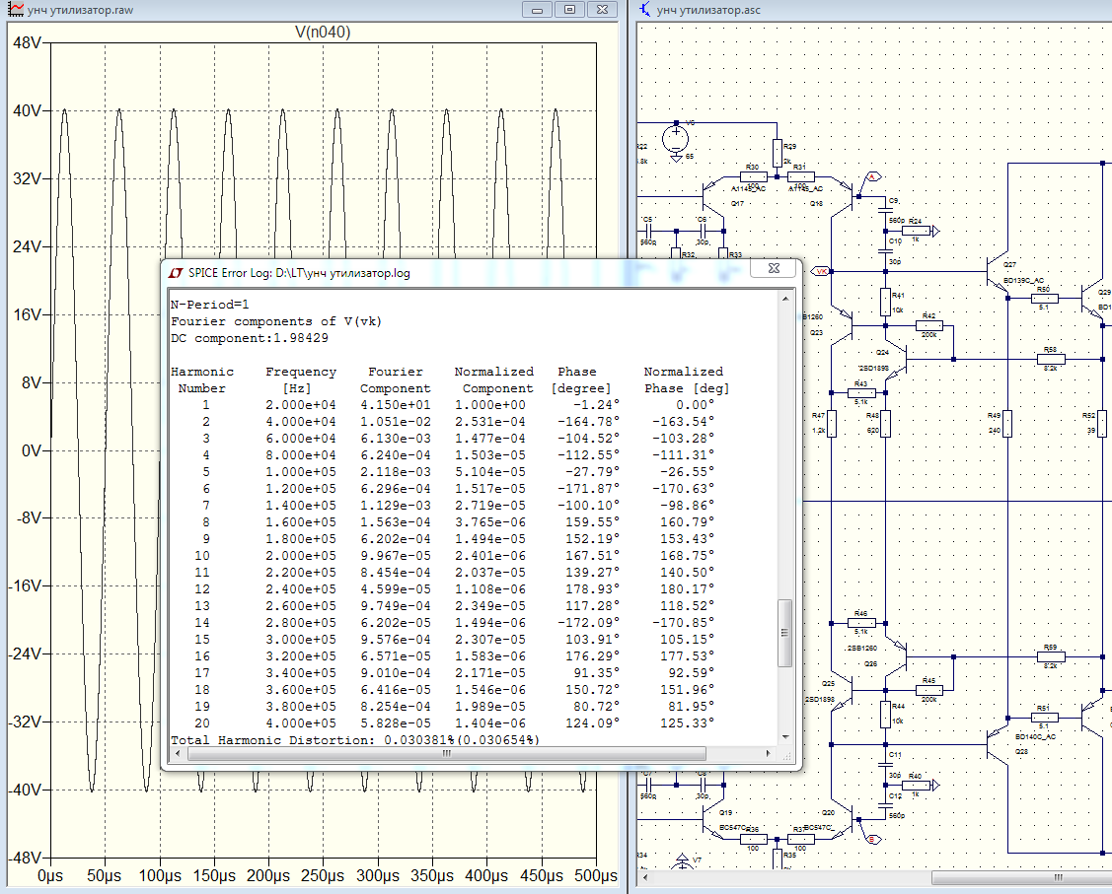Select resistor R58 in the schematic
Screen dimensions: 1112x894
(1050, 359)
